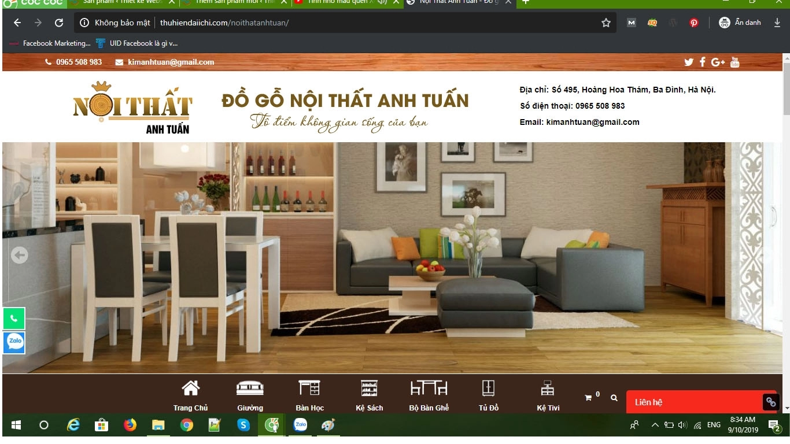Screen dimensions: 790x444
Task: Click the YouTube icon in the top bar
Action: click(735, 62)
